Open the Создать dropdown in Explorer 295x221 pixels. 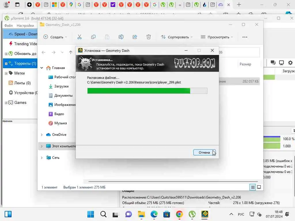point(55,37)
